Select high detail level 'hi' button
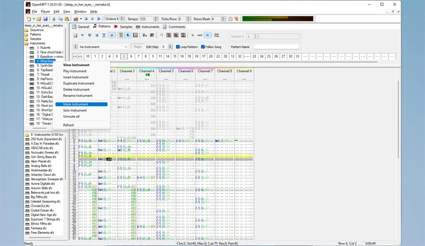 [x=207, y=35]
